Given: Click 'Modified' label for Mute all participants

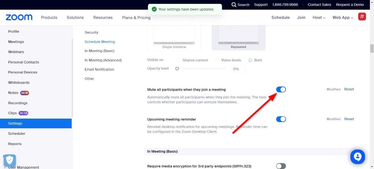Looking at the screenshot, I should 333,89.
